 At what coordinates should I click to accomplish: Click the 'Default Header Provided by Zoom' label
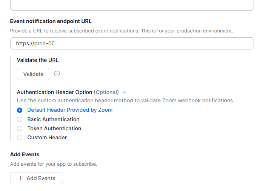coord(70,110)
